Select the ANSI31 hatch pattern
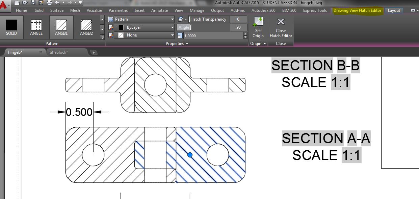The height and width of the screenshot is (199, 419). pos(61,27)
